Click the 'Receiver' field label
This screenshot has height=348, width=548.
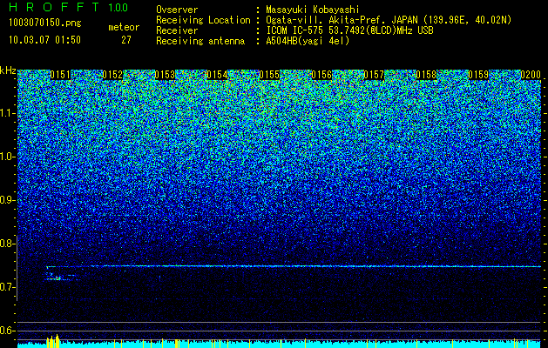(x=177, y=30)
